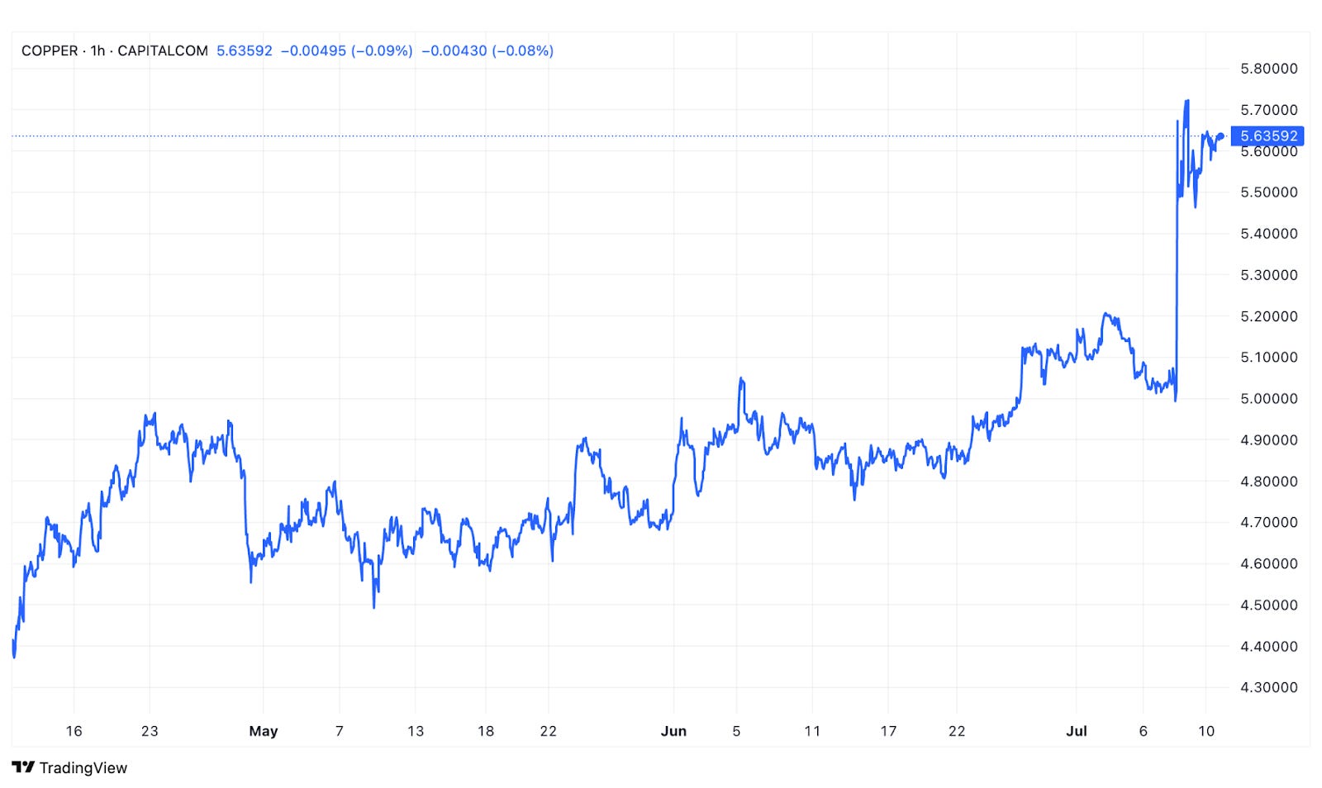Click price axis label 4.70000
Screen dimensions: 1322x788
tap(1269, 523)
